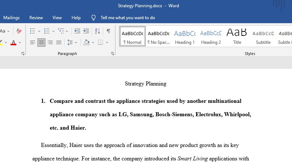Open line spacing dropdown arrow

coord(76,42)
